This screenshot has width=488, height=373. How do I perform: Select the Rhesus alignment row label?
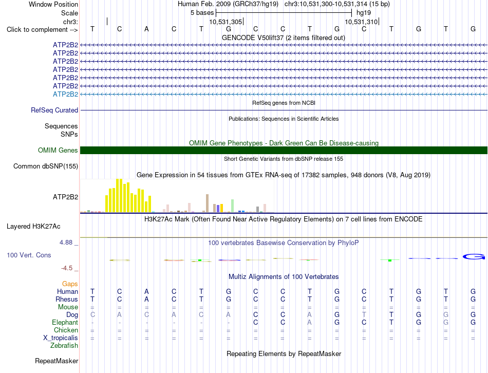point(67,299)
